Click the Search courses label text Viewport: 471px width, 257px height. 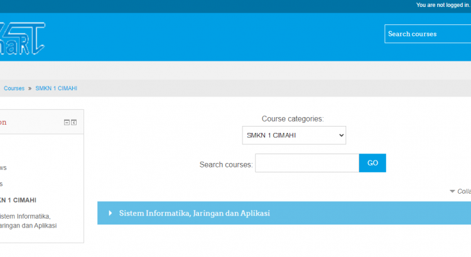[226, 164]
